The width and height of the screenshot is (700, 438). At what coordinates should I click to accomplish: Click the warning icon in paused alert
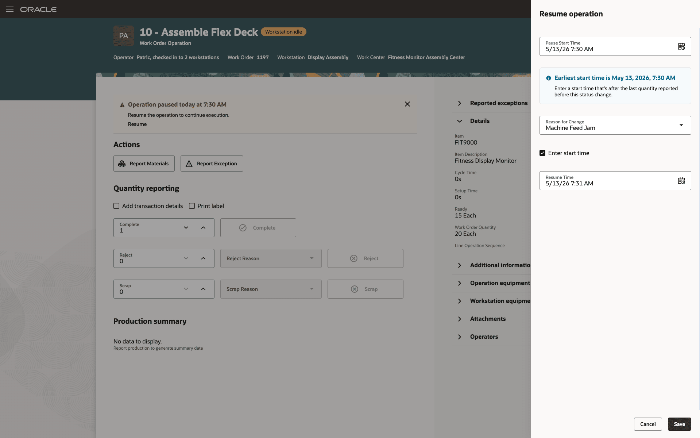pos(122,105)
